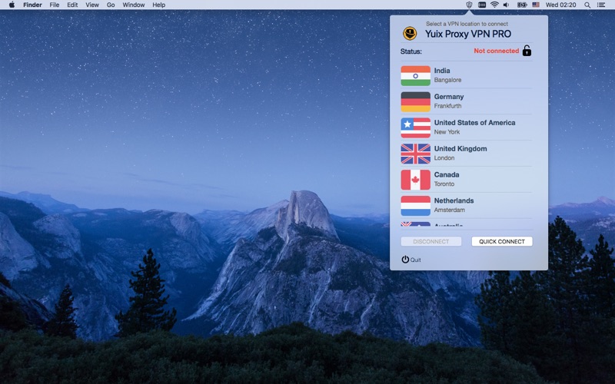Screen dimensions: 615x384
Task: Click the United Kingdom flag icon
Action: click(x=415, y=154)
